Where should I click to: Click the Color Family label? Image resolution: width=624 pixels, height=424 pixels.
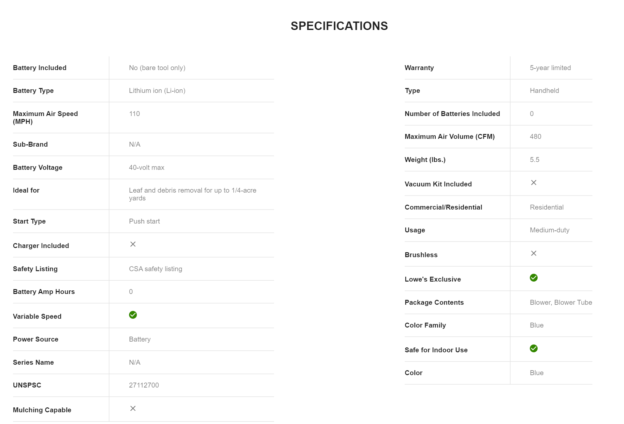(425, 325)
